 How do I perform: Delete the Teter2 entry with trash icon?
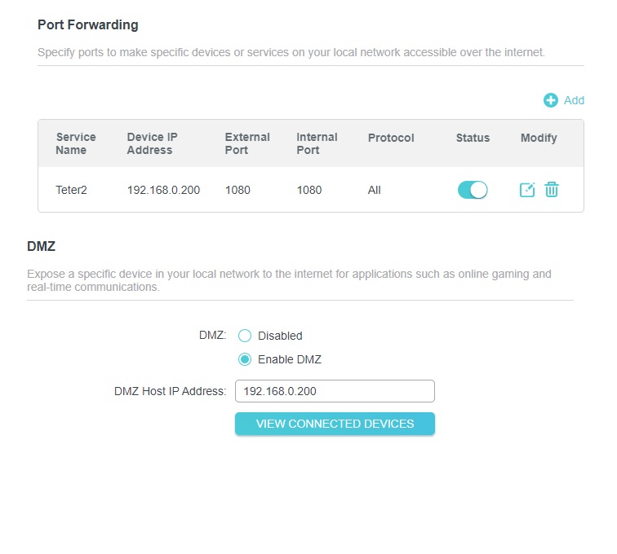click(552, 190)
